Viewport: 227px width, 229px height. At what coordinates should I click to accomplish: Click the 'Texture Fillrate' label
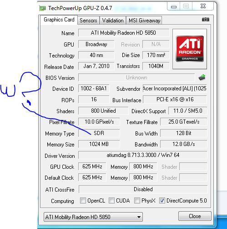[142, 122]
